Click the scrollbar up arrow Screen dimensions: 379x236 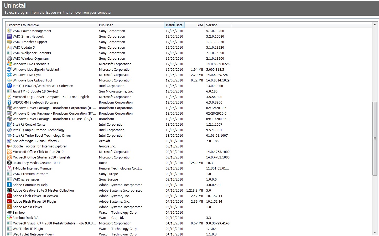pyautogui.click(x=375, y=25)
